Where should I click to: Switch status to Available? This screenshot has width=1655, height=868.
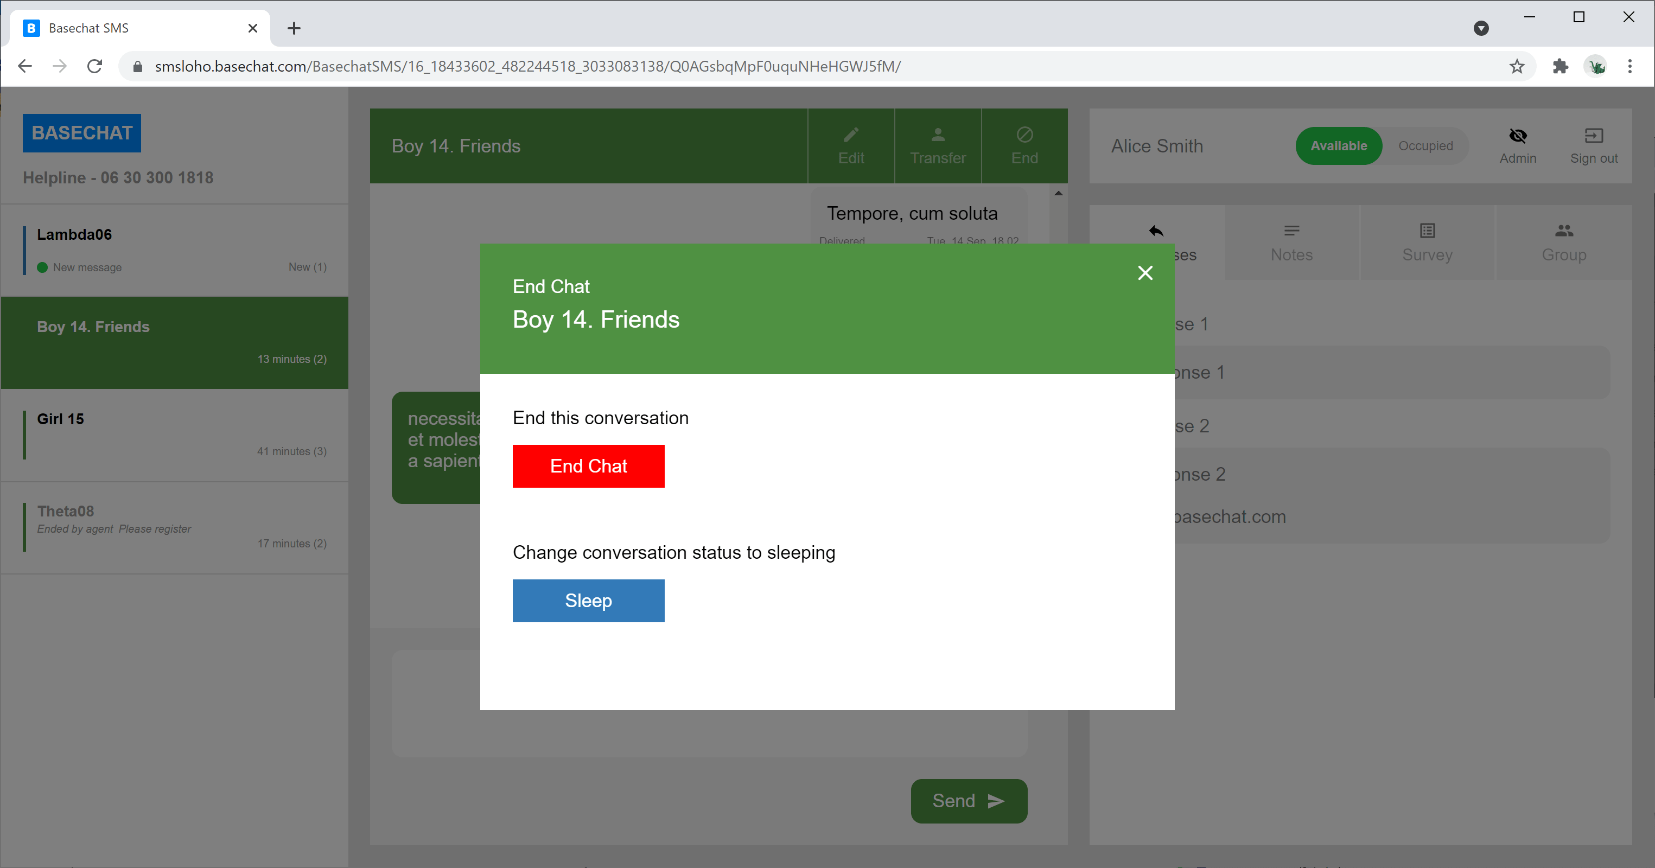point(1338,146)
